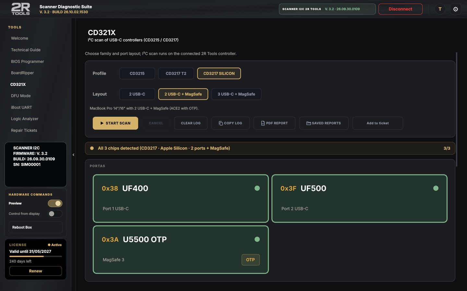This screenshot has width=467, height=291.
Task: Open the 0x38 UF400 port card
Action: pos(181,199)
